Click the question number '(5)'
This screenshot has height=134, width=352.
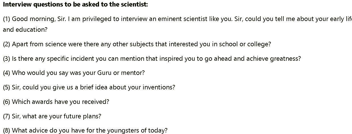(x=7, y=87)
